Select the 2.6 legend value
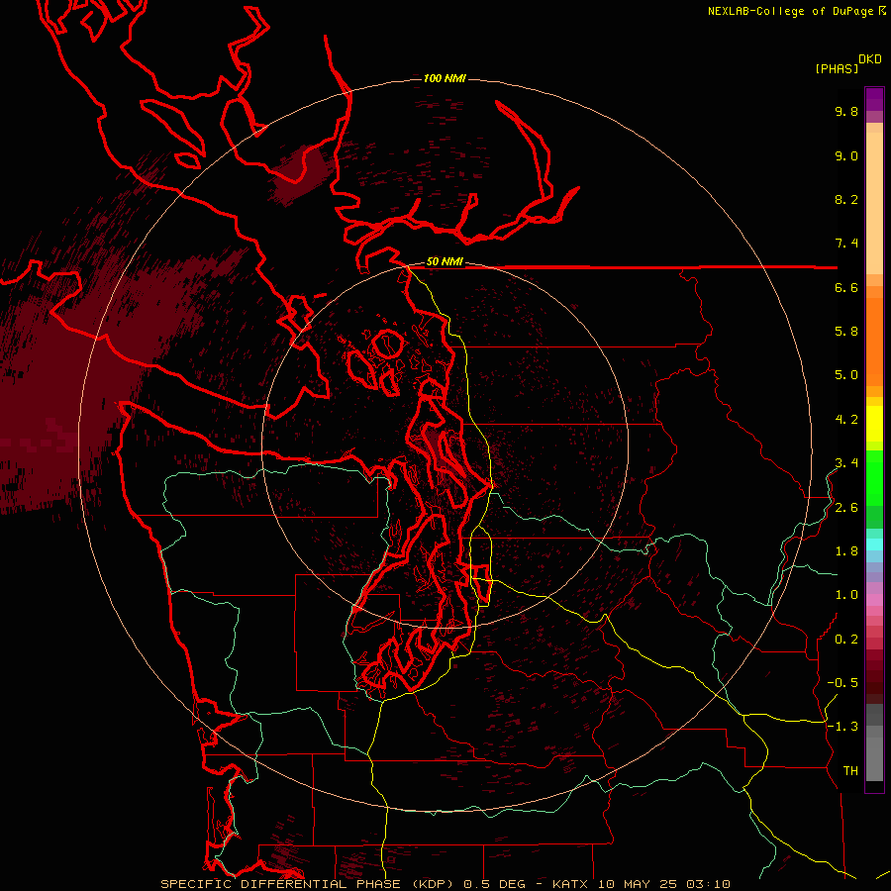This screenshot has width=891, height=891. 846,508
